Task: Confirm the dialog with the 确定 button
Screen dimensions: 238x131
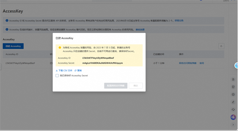Action: click(136, 86)
